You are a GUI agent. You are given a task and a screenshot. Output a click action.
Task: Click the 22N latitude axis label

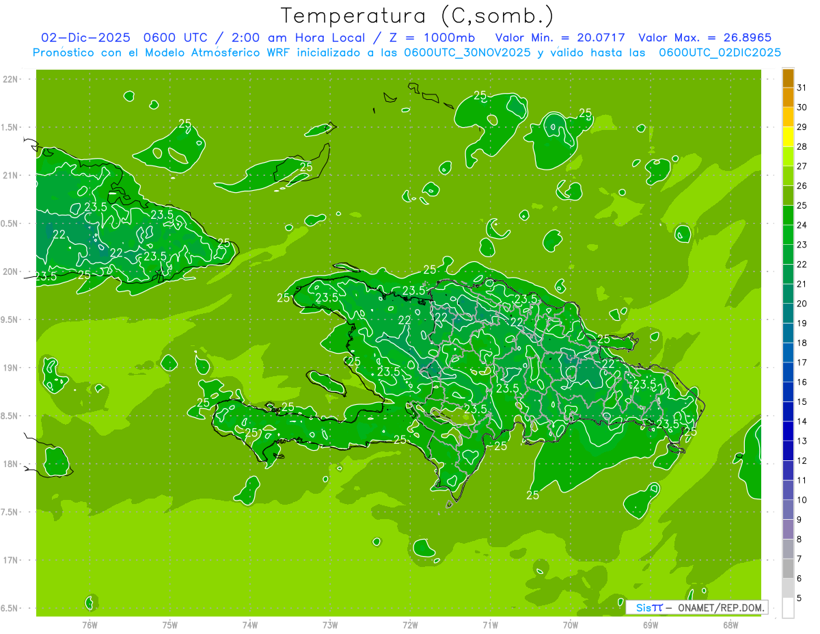pyautogui.click(x=11, y=79)
